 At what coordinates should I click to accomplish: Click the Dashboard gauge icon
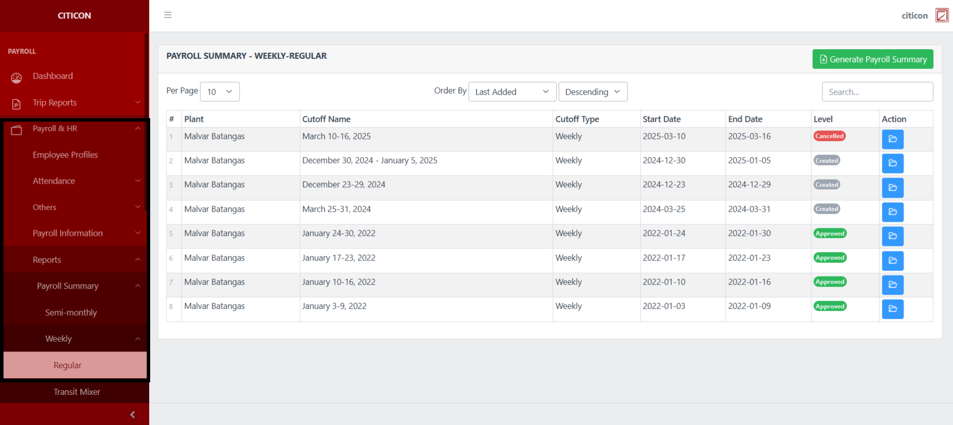click(x=17, y=77)
